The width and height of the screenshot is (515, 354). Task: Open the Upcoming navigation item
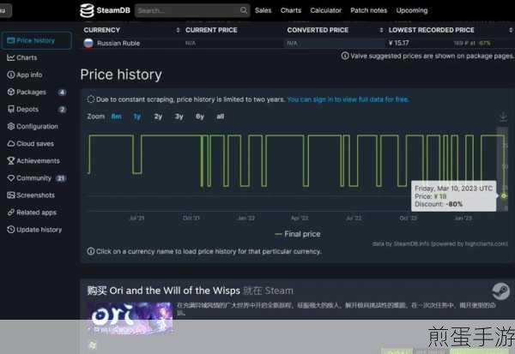pos(412,10)
